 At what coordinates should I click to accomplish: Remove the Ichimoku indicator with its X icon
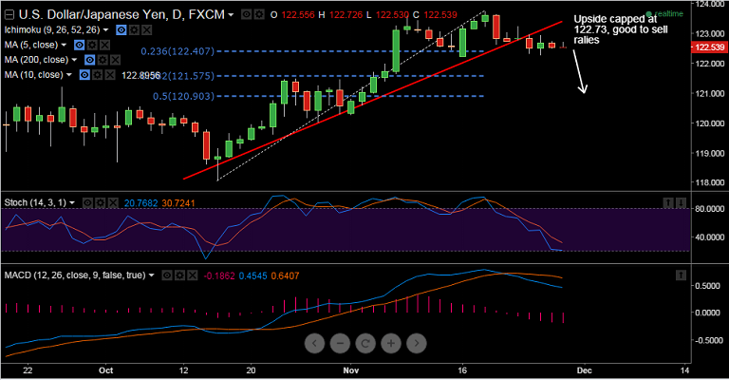tap(146, 30)
